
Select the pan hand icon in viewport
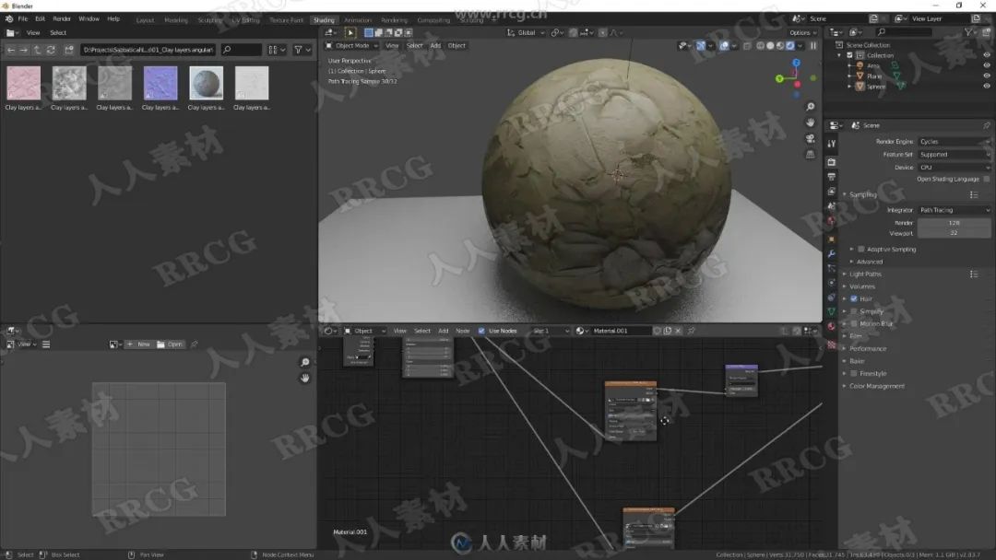click(810, 122)
